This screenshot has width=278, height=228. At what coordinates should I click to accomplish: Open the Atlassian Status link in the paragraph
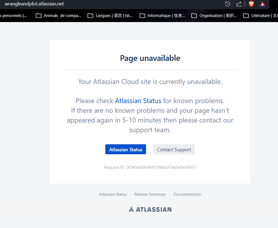point(138,100)
